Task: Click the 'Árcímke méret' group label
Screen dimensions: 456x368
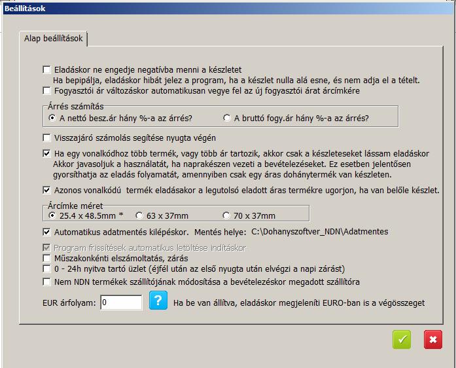Action: [x=75, y=206]
